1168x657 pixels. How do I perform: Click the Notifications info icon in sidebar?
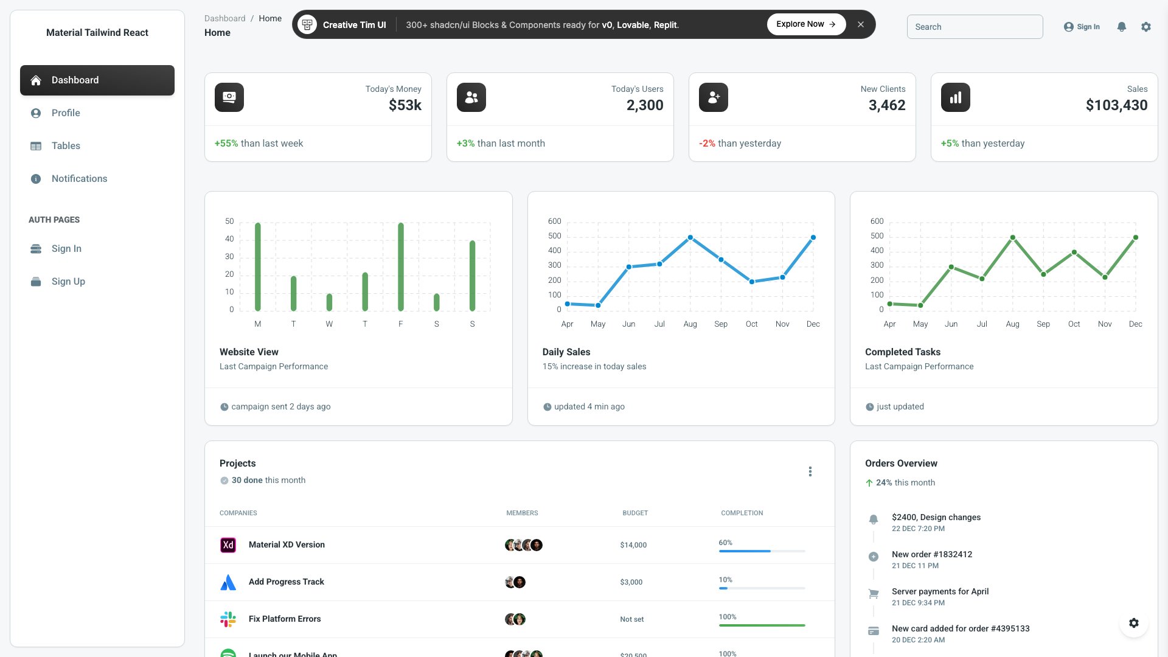click(x=36, y=178)
